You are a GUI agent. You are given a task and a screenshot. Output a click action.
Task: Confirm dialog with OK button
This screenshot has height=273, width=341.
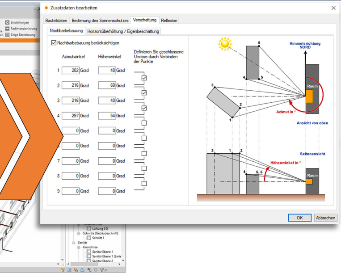pos(299,218)
